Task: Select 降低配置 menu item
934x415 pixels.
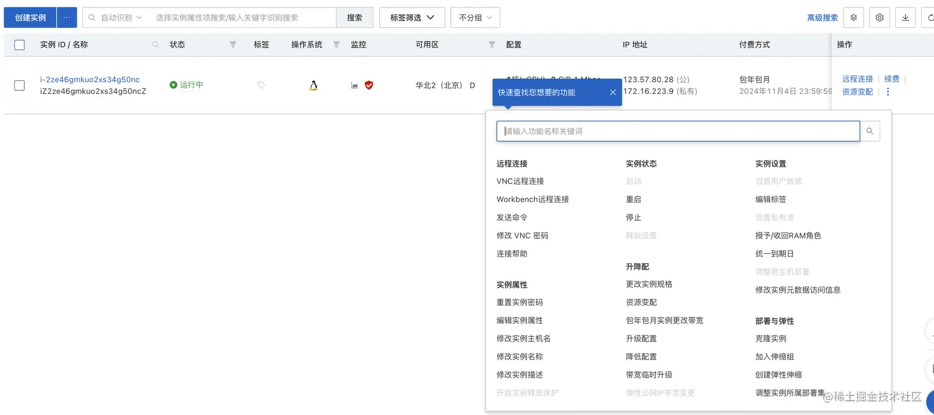Action: click(x=641, y=357)
